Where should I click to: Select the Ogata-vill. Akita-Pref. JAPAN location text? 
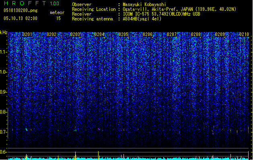[179, 9]
